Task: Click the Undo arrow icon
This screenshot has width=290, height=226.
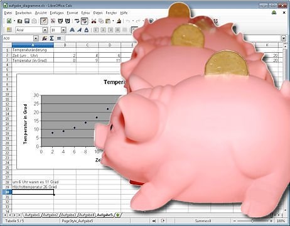Action: [127, 21]
